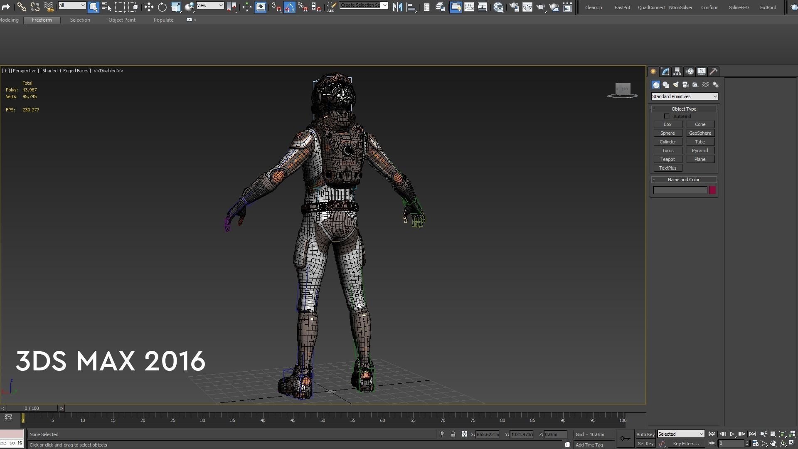This screenshot has width=798, height=449.
Task: Click Edit Named Selection Sets icon
Action: (331, 7)
